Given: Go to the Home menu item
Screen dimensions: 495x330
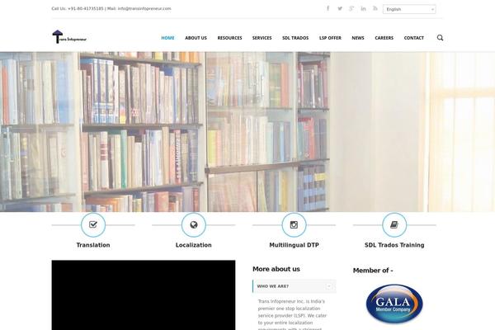Looking at the screenshot, I should click(167, 38).
